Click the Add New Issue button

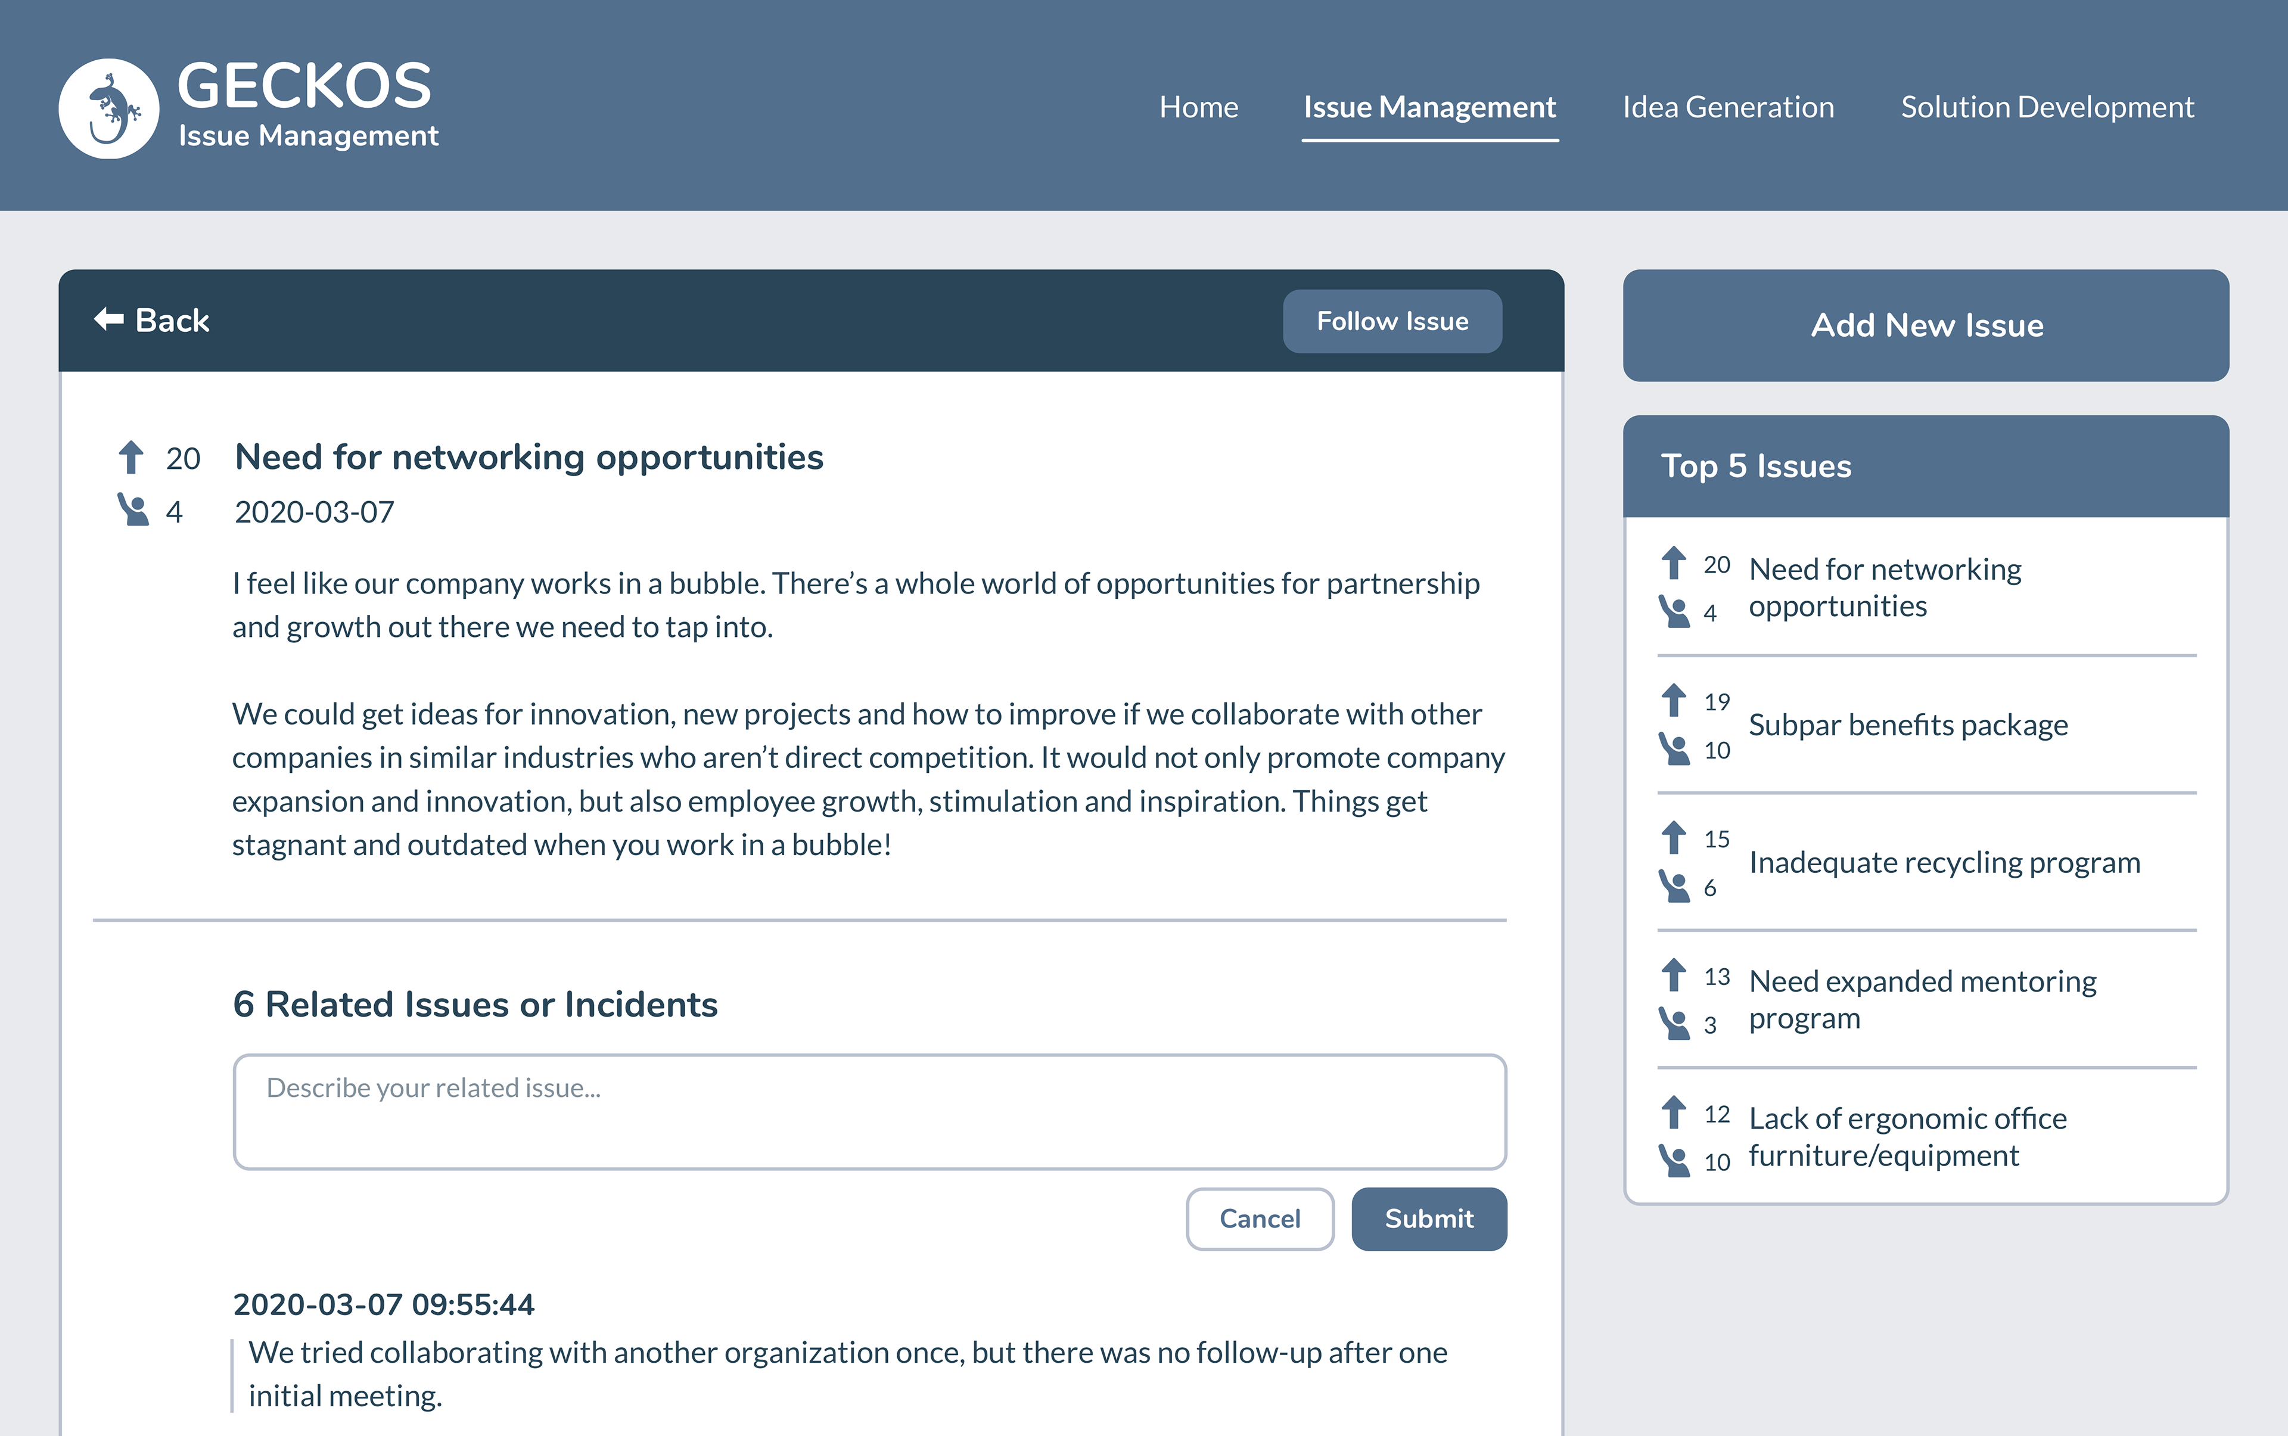[1925, 326]
